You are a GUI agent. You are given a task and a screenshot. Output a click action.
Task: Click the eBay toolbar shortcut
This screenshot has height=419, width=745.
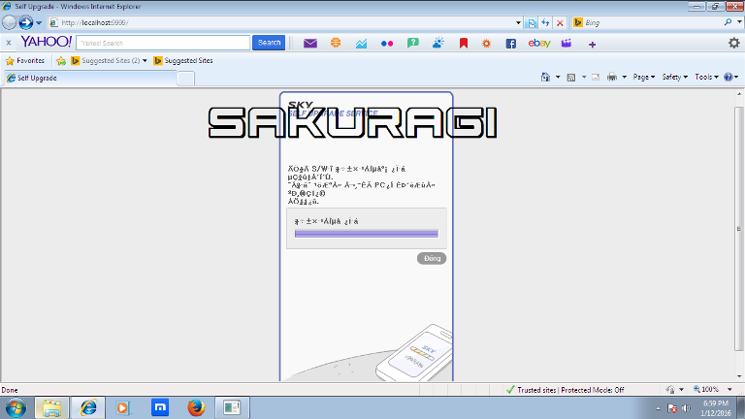pyautogui.click(x=539, y=43)
